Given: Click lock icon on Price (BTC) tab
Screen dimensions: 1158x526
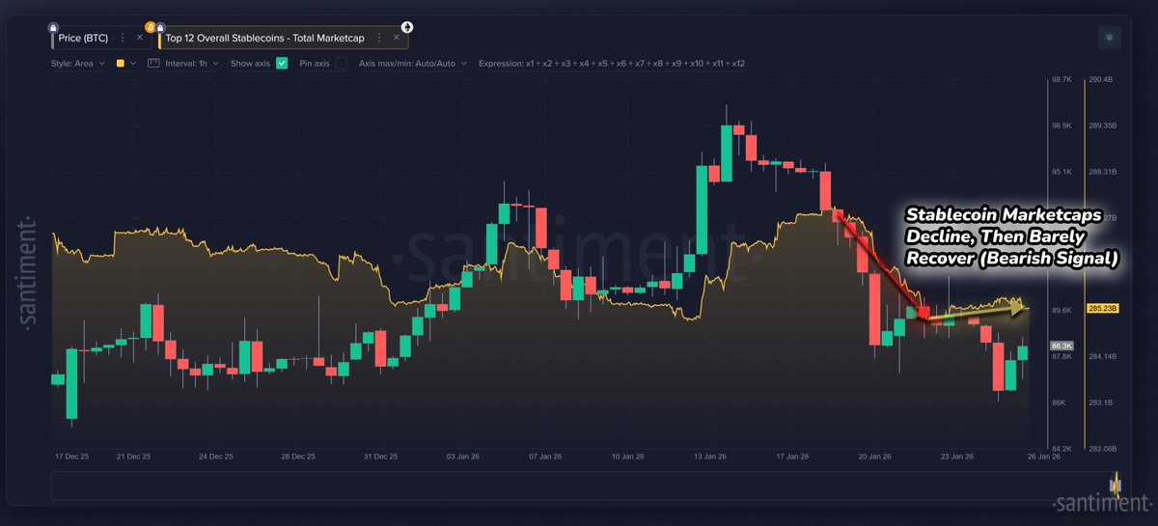Looking at the screenshot, I should pos(52,27).
